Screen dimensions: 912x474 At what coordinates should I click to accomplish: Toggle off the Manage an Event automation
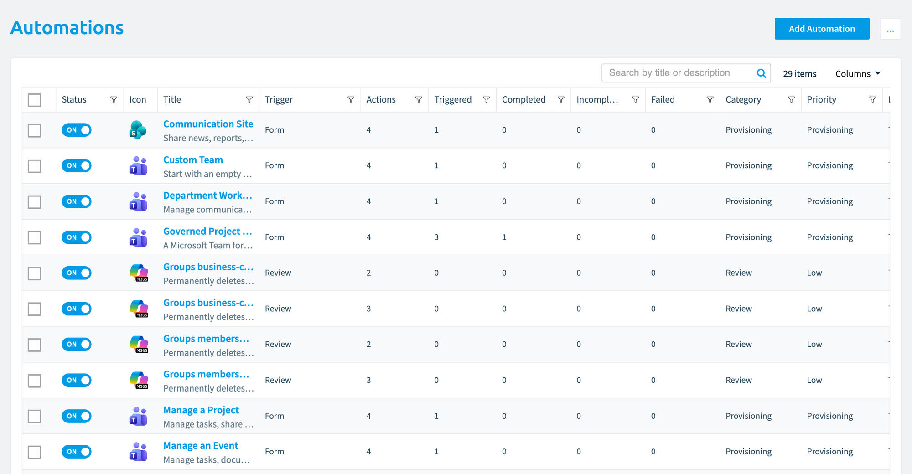click(77, 452)
